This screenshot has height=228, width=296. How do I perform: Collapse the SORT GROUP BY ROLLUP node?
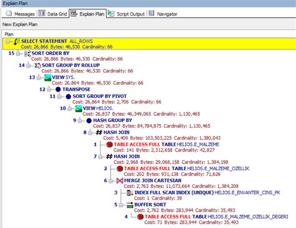[29, 66]
